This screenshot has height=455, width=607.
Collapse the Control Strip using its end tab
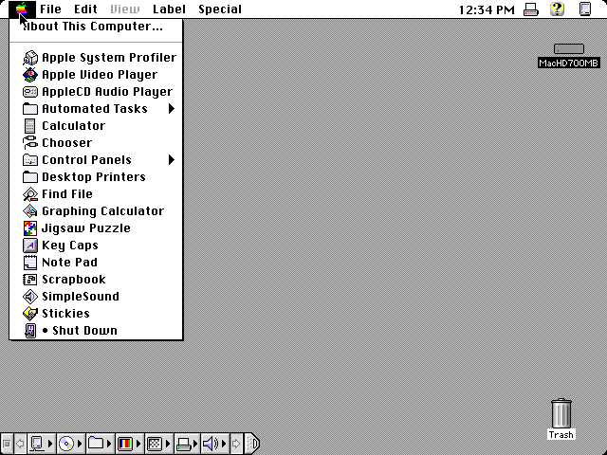pyautogui.click(x=252, y=444)
